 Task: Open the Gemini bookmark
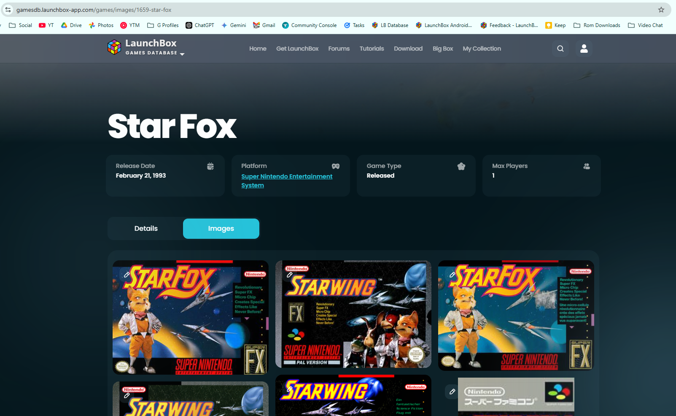(234, 25)
